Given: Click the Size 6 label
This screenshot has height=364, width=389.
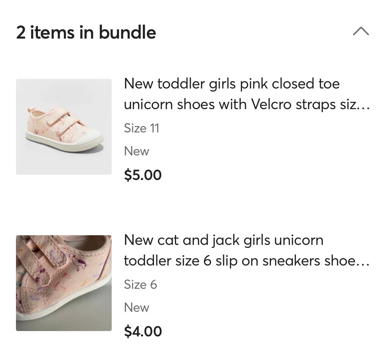Looking at the screenshot, I should [140, 284].
